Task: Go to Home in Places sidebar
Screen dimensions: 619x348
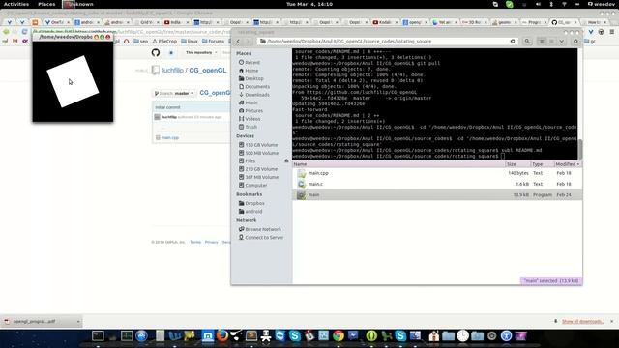Action: pyautogui.click(x=249, y=71)
